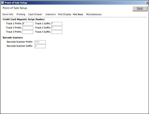Click the Barcode Scanner Prefix field
This screenshot has width=149, height=114.
[40, 42]
